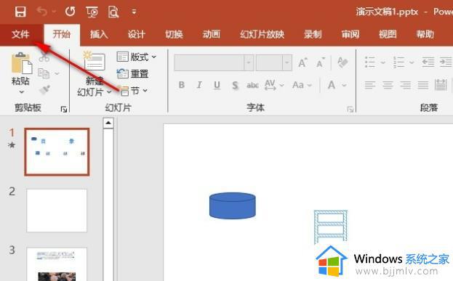Select slide 2 thumbnail
Viewport: 453px width, 281px height.
tap(57, 211)
